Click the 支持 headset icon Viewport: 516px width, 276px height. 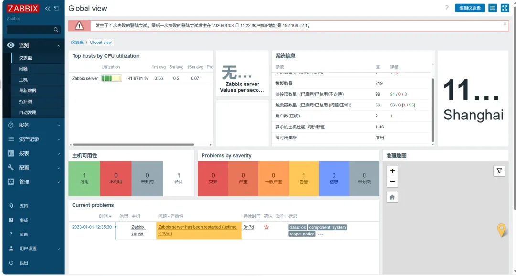pyautogui.click(x=11, y=206)
